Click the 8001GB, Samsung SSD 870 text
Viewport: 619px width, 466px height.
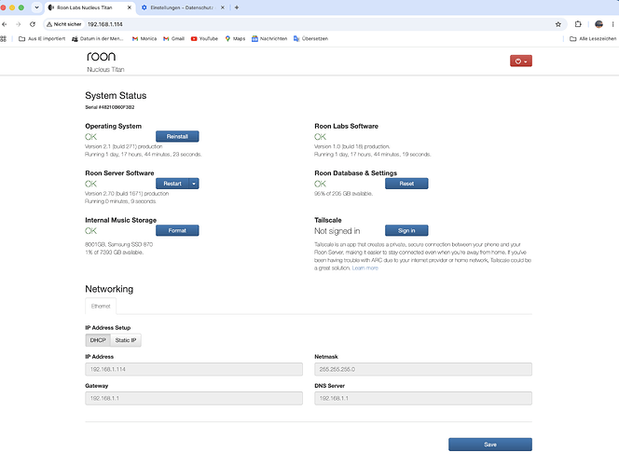[118, 244]
